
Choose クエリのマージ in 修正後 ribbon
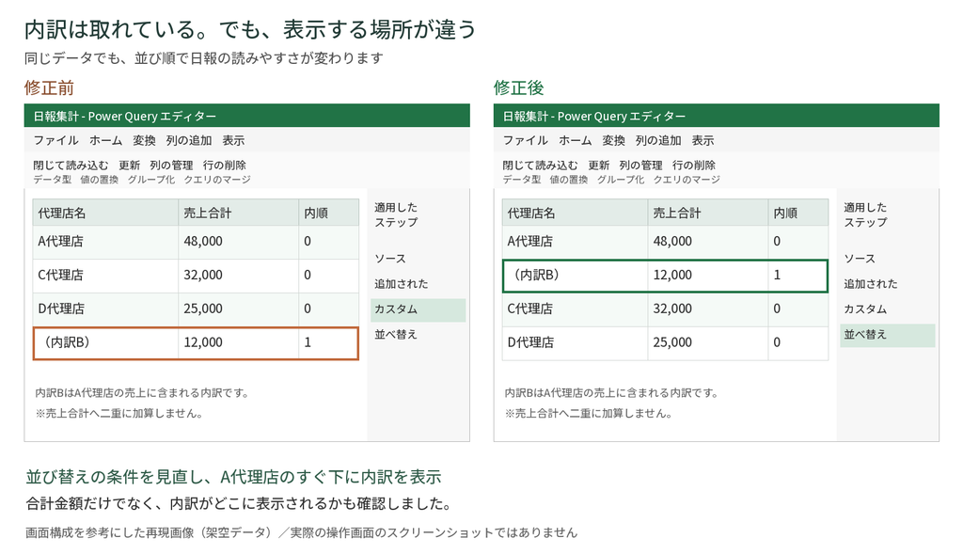pyautogui.click(x=687, y=180)
